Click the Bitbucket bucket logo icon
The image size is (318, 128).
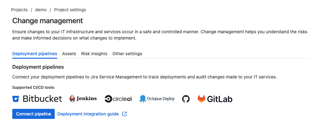click(x=16, y=99)
